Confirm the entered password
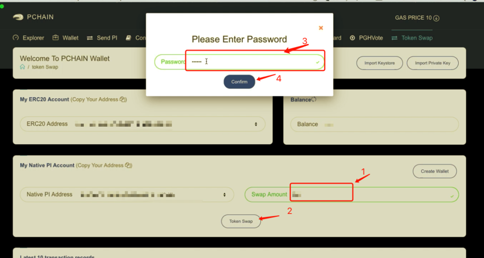 (240, 82)
